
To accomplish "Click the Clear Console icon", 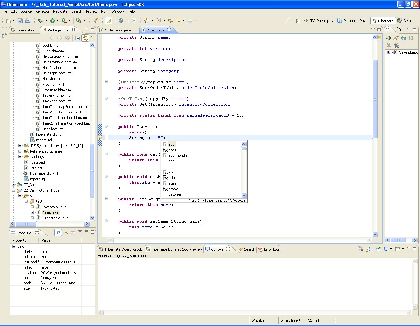I will coord(360,249).
